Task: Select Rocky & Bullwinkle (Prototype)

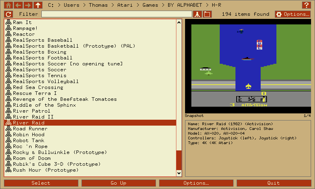Action: click(90, 152)
